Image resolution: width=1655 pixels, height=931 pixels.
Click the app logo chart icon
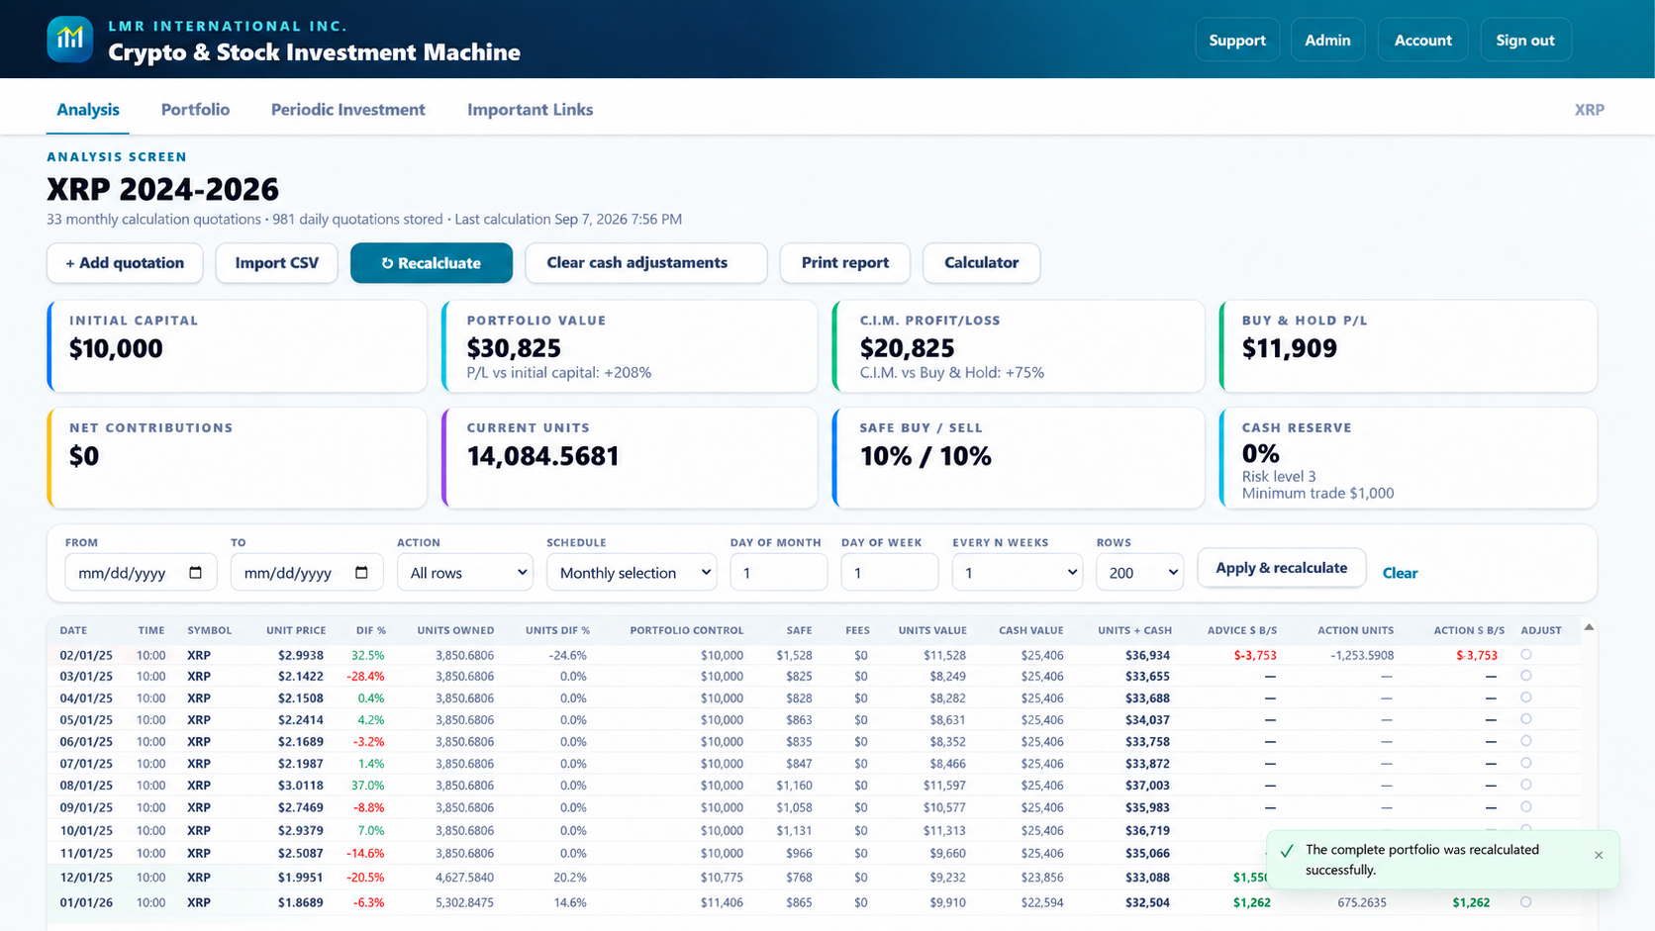point(69,40)
